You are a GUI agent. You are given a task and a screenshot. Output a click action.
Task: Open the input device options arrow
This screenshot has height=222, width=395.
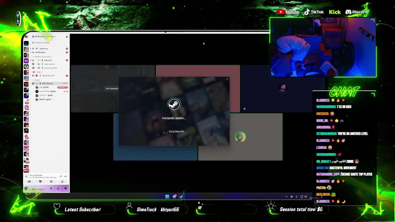pyautogui.click(x=54, y=188)
